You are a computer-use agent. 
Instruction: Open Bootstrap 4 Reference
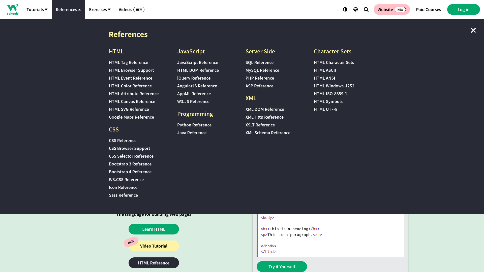point(130,172)
